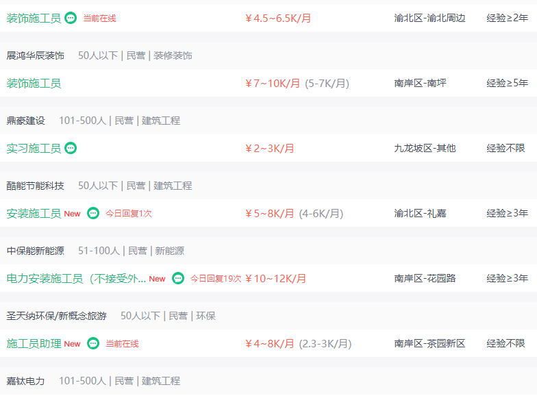Viewport: 537px width, 398px height.
Task: Open 电力安装施工员 (不接受外... job link
Action: (76, 278)
